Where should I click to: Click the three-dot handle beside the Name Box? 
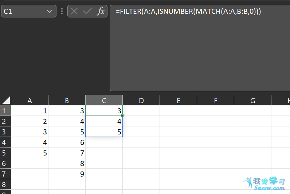(x=62, y=11)
